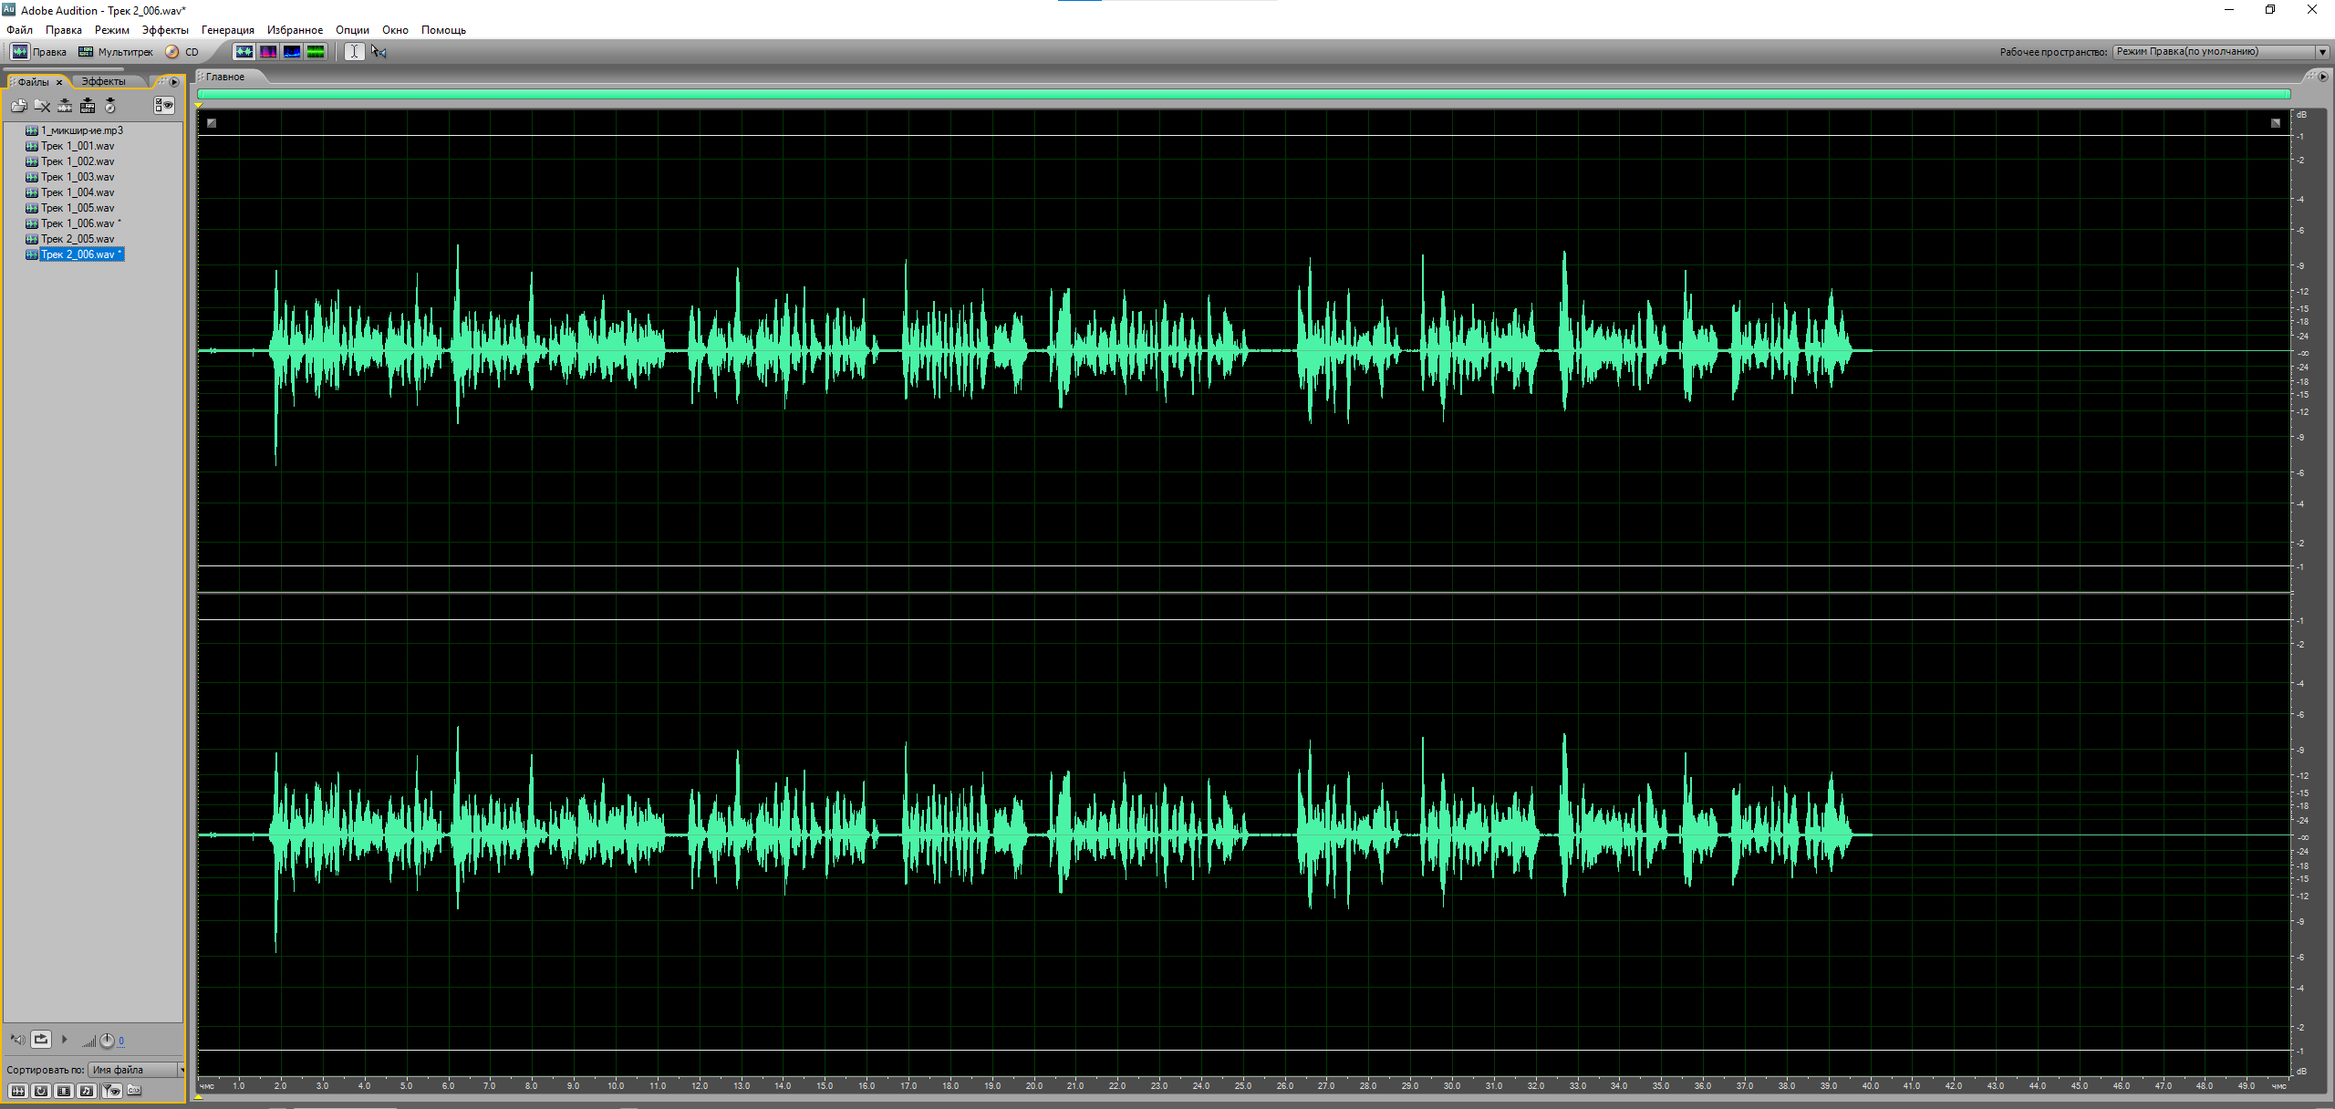
Task: Open the Эффекты menu
Action: tap(165, 30)
